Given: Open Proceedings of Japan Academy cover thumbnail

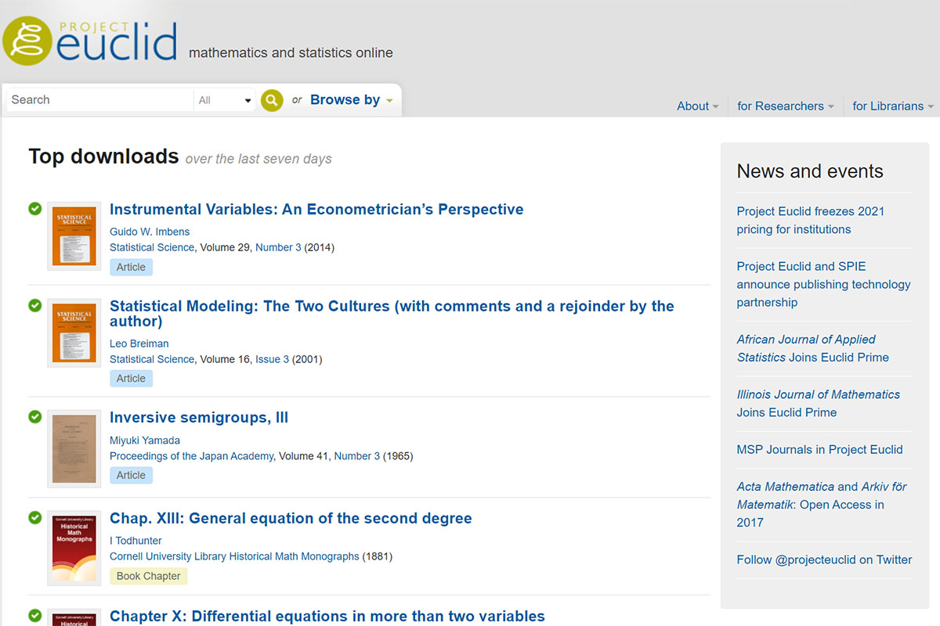Looking at the screenshot, I should [x=74, y=448].
